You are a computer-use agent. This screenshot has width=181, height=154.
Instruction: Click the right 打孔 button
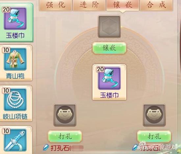(154, 136)
